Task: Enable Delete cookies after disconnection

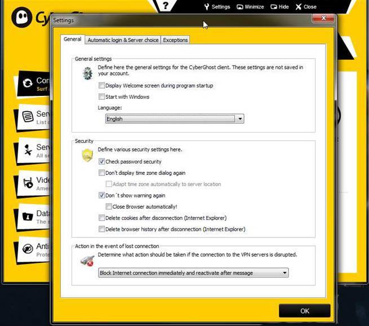Action: 101,218
